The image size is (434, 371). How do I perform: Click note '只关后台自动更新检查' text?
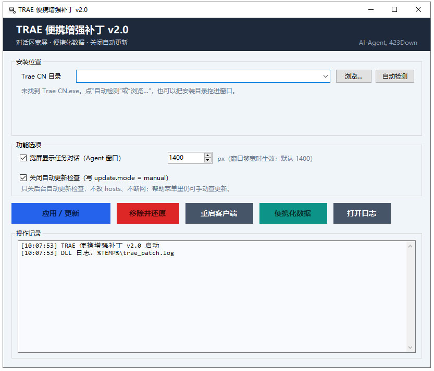point(53,188)
